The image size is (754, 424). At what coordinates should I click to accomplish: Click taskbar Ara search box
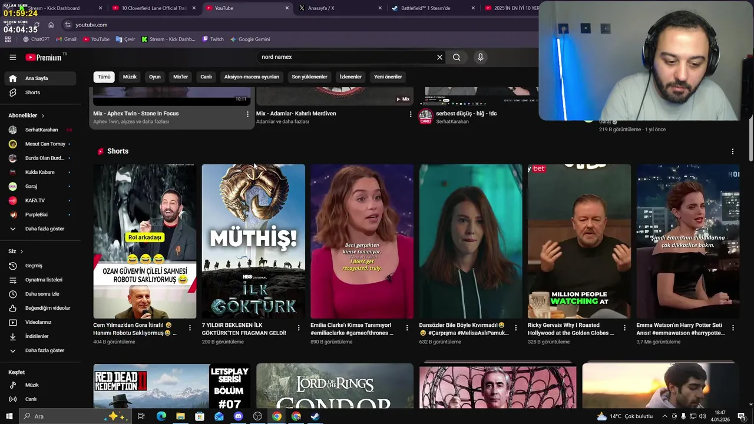[x=74, y=416]
